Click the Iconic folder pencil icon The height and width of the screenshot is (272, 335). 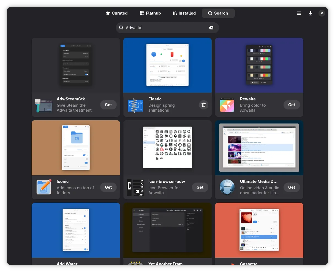(44, 187)
